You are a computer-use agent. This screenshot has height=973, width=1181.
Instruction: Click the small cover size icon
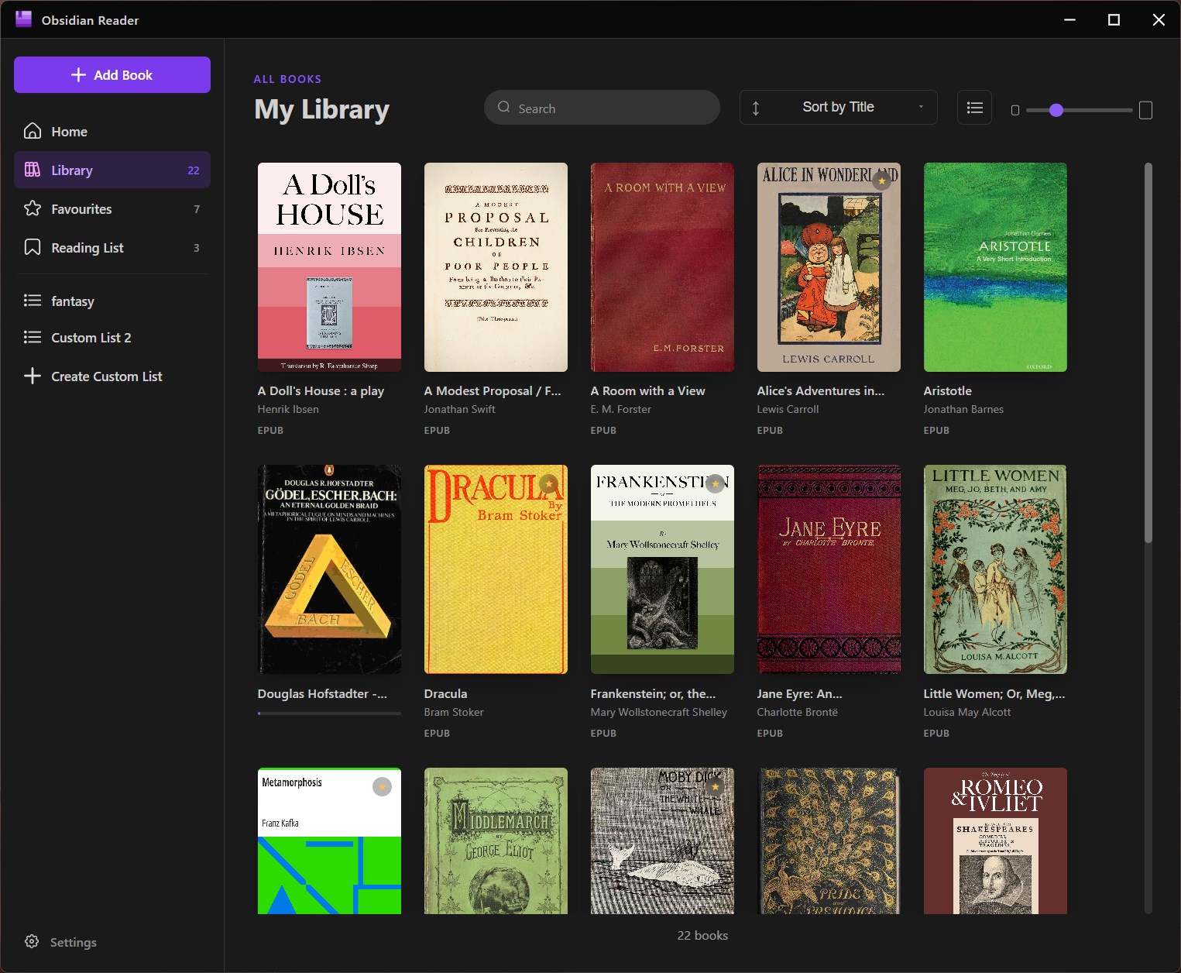[1015, 110]
